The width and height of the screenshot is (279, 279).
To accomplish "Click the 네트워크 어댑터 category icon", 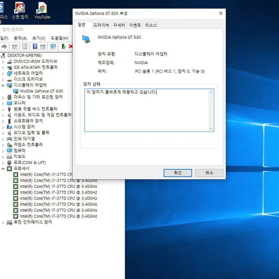I will pos(10,73).
